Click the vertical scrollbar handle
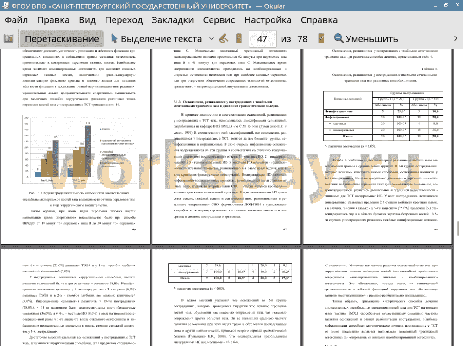The width and height of the screenshot is (463, 346). click(x=458, y=229)
